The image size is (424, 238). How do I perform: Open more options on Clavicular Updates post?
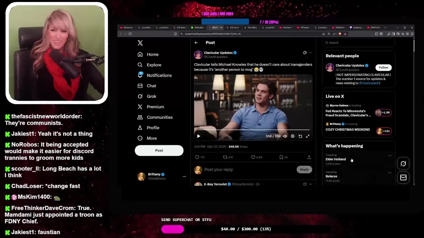click(310, 53)
